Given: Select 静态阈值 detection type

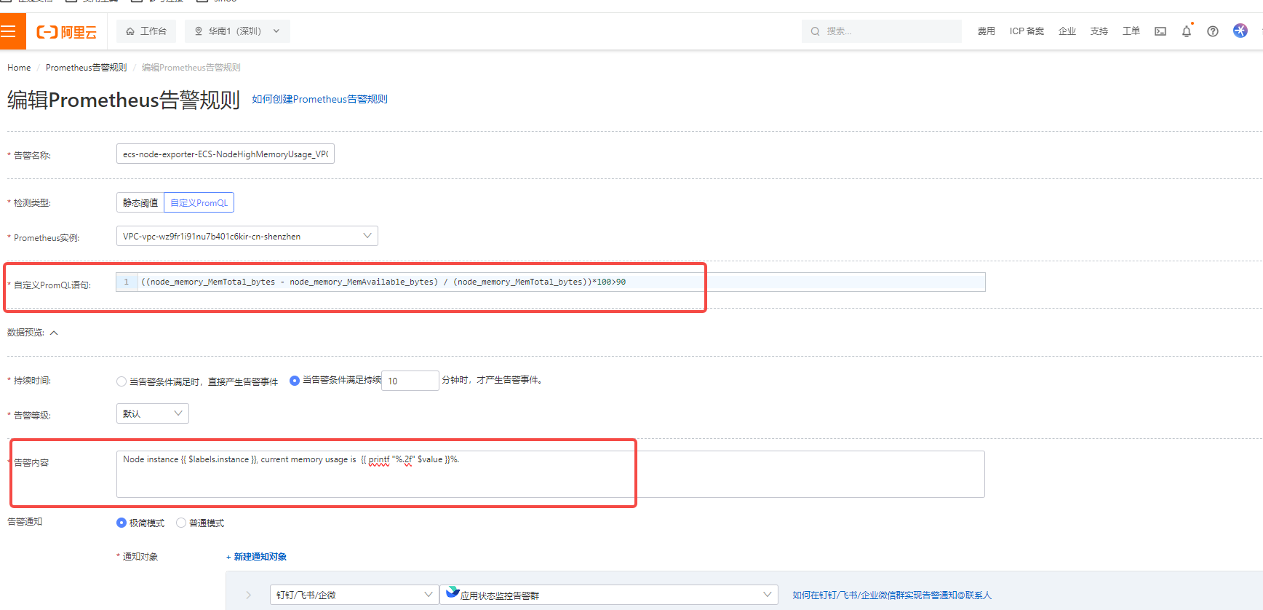Looking at the screenshot, I should tap(140, 202).
